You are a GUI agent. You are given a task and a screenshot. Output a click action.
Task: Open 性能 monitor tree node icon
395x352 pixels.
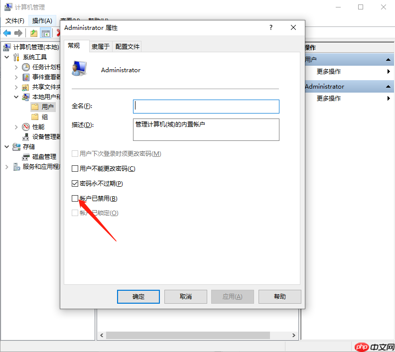[26, 126]
